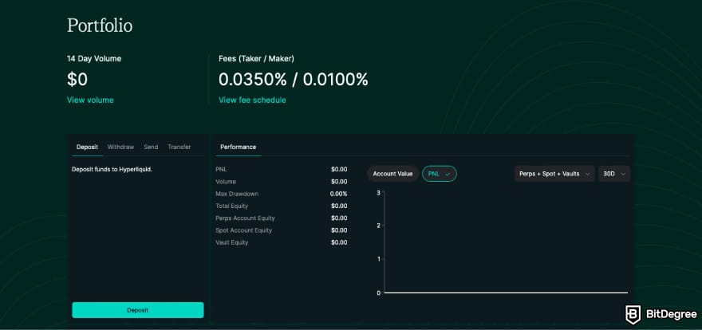Image resolution: width=702 pixels, height=330 pixels.
Task: Click 'Deposit funds to Hyperliquid.' text
Action: pos(112,170)
